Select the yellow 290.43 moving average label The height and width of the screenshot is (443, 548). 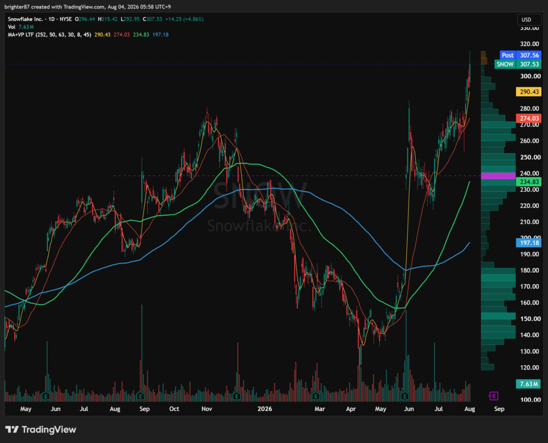pos(529,92)
